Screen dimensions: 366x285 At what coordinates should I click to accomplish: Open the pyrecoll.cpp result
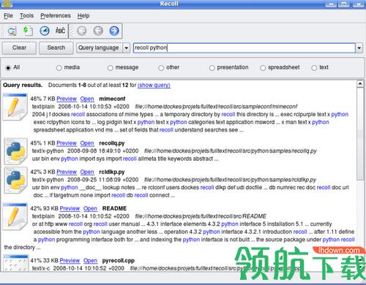[x=90, y=261]
